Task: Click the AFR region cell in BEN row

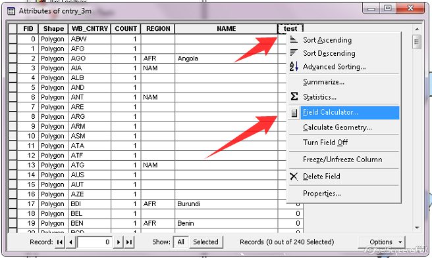Action: 158,223
